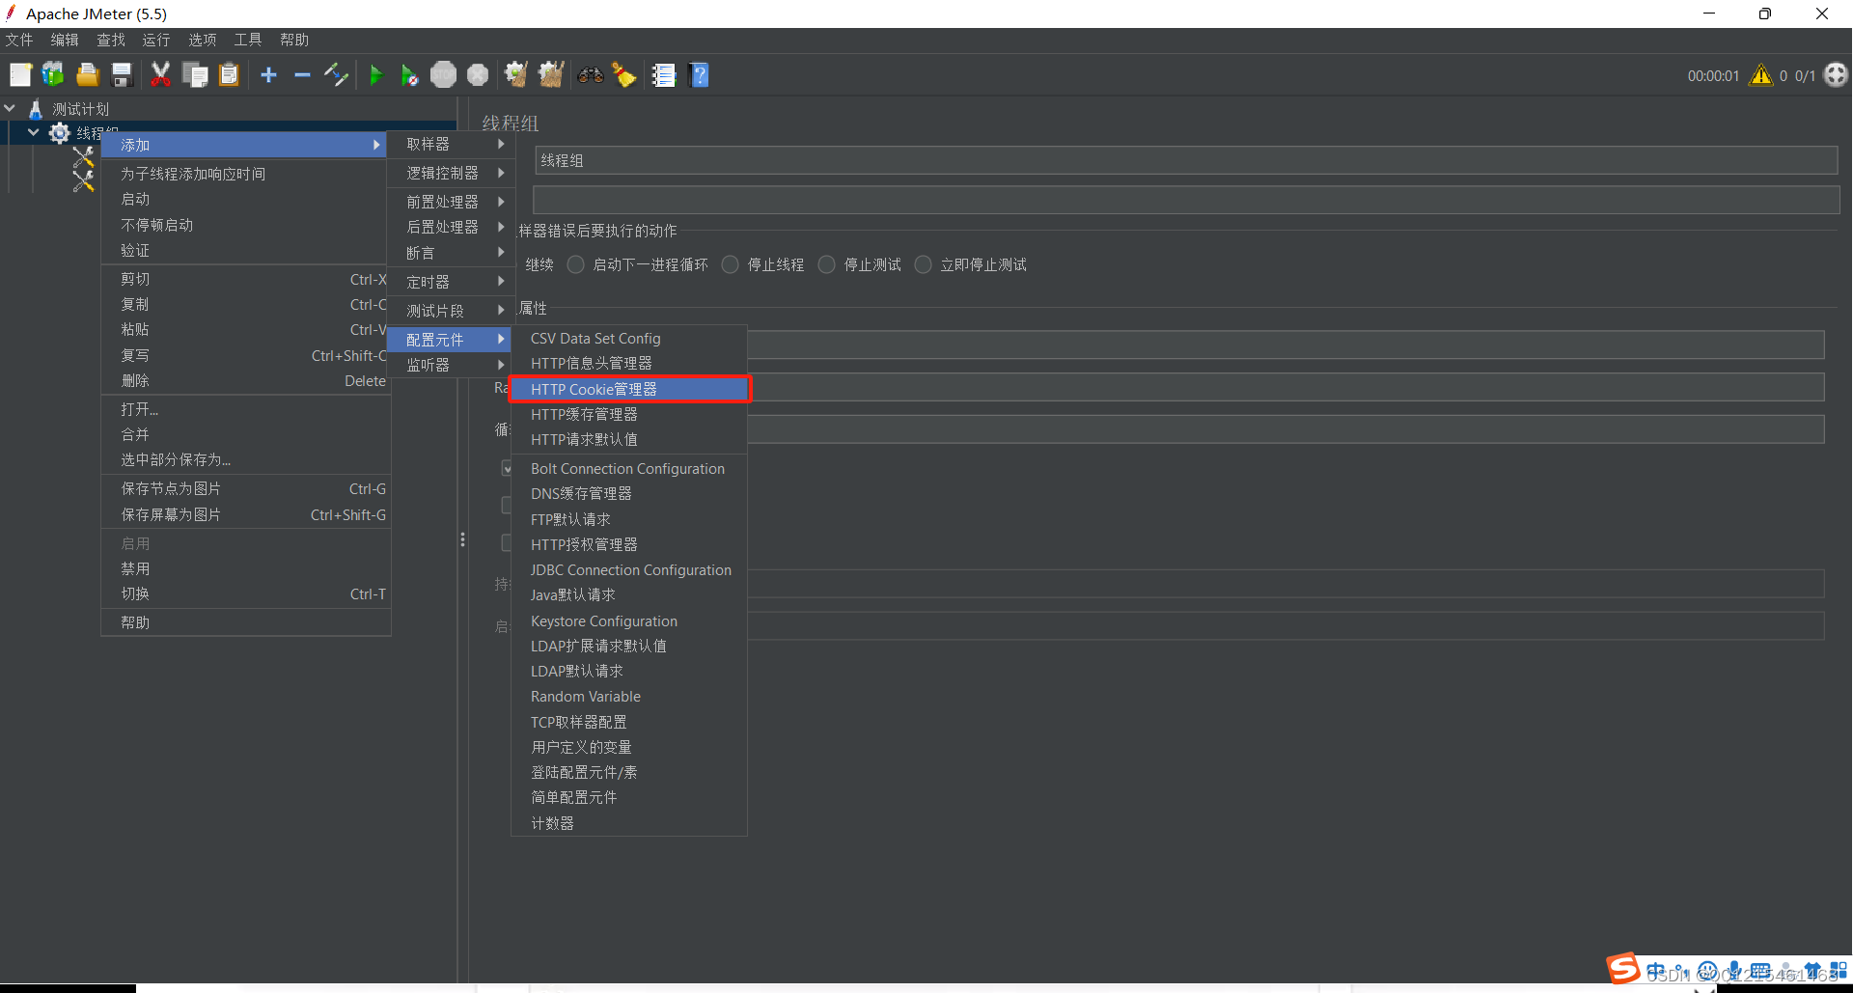The width and height of the screenshot is (1853, 993).
Task: Click the 线程组 name input field
Action: (x=1186, y=160)
